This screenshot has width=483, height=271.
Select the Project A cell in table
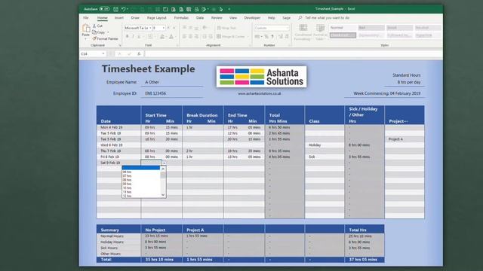coord(405,139)
